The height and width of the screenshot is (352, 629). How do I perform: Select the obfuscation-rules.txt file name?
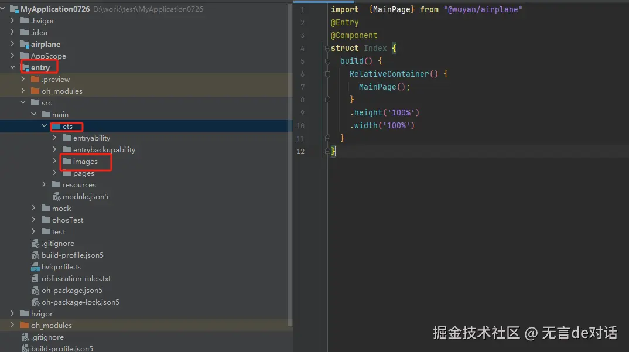76,278
